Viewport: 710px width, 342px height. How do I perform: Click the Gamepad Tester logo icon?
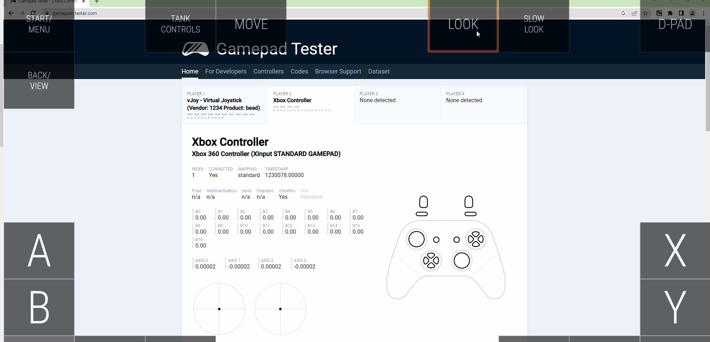tap(196, 49)
